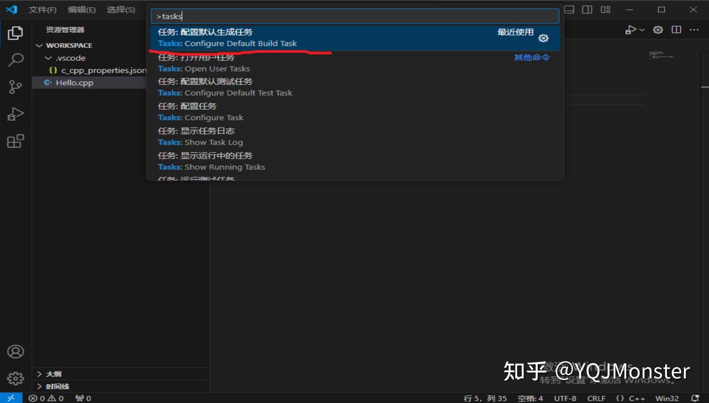709x403 pixels.
Task: Open the Search view in sidebar
Action: tap(15, 59)
